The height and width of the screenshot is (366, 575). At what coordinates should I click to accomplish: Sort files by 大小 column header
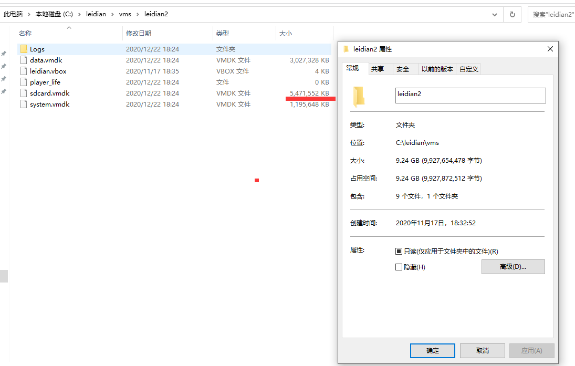tap(286, 33)
